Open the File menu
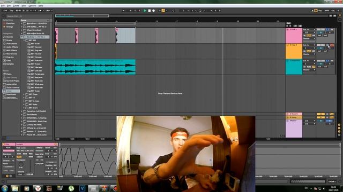 pos(3,6)
